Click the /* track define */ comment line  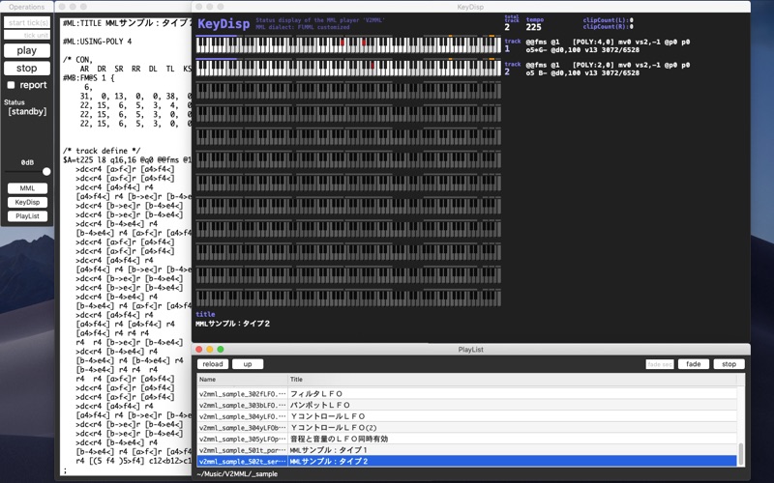click(x=102, y=151)
